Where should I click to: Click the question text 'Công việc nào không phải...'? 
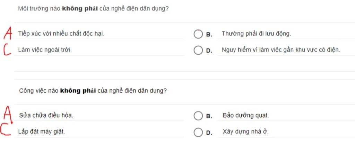pyautogui.click(x=93, y=91)
